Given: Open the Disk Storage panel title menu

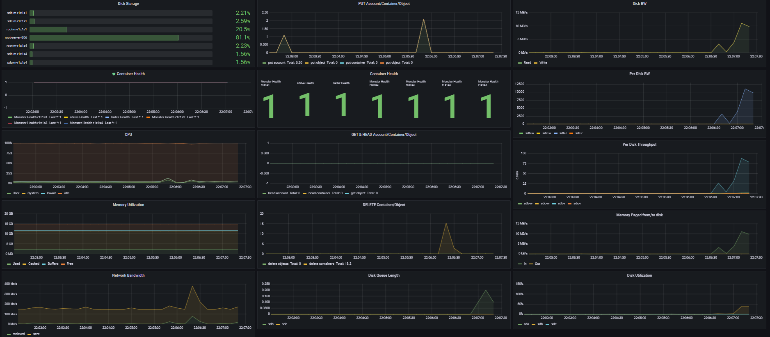Looking at the screenshot, I should point(128,4).
